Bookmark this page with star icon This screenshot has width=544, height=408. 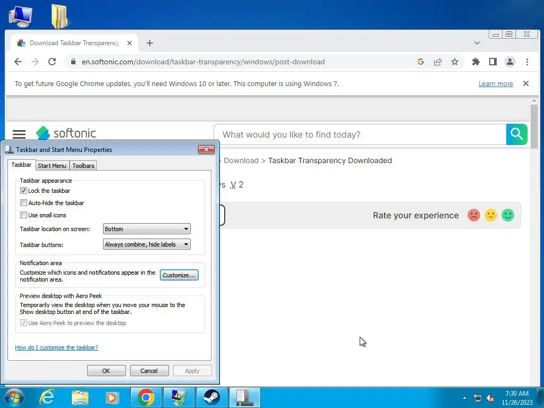coord(455,62)
